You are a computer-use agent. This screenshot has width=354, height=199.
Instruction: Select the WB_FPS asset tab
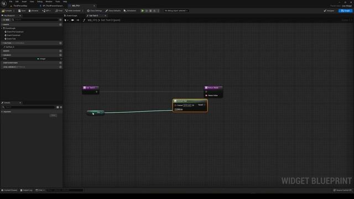[76, 6]
